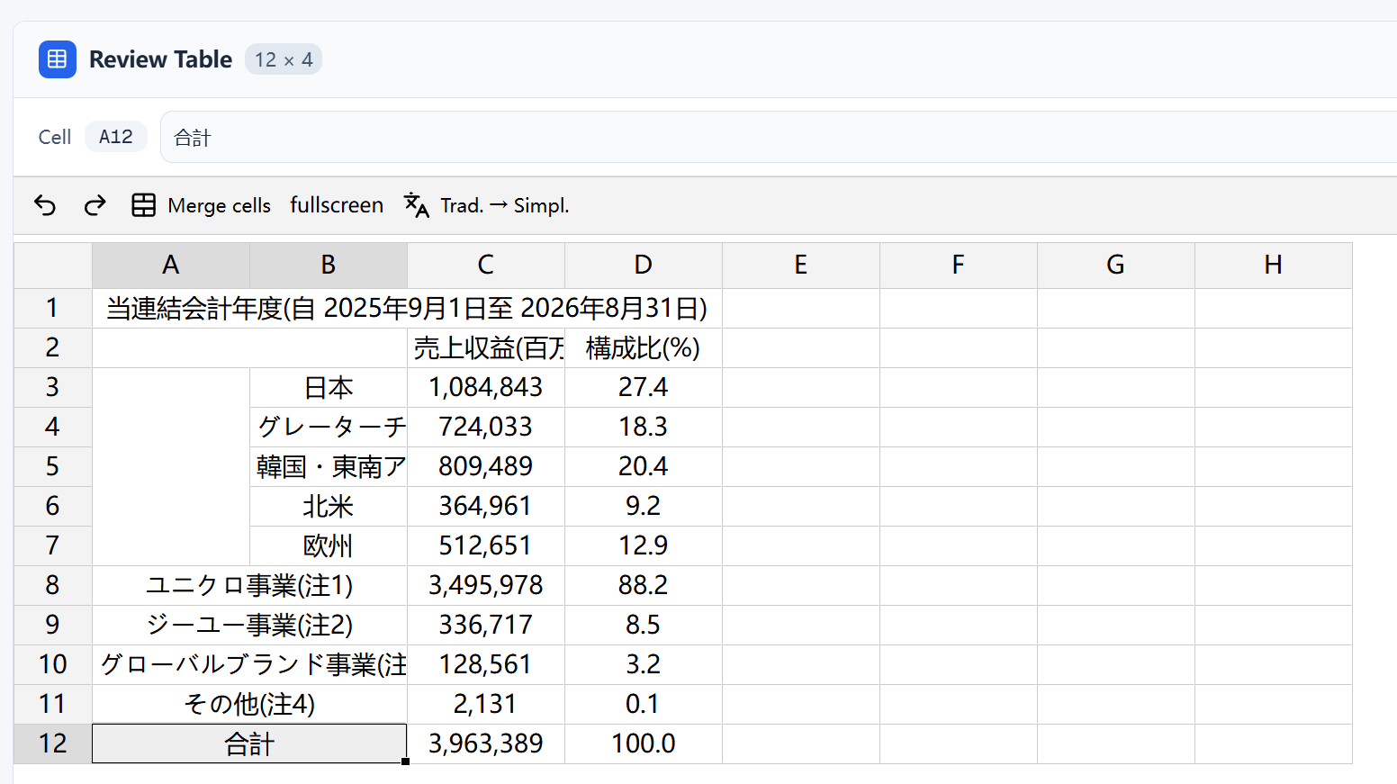
Task: Open fullscreen mode
Action: (x=337, y=205)
